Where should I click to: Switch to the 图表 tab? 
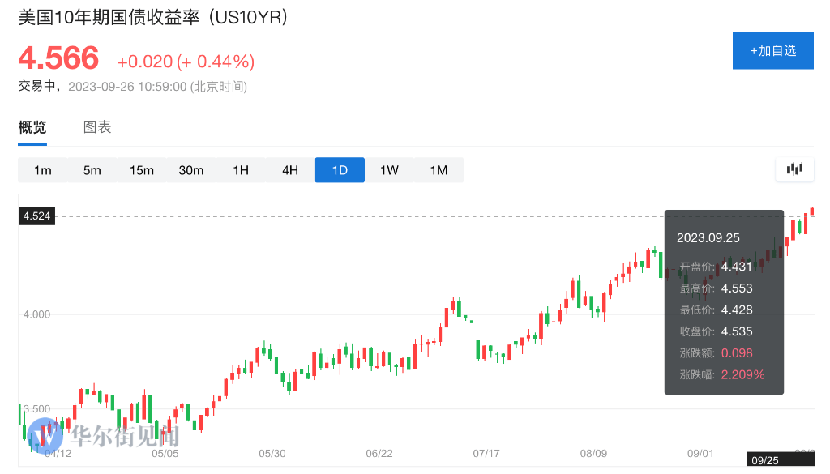pos(97,127)
